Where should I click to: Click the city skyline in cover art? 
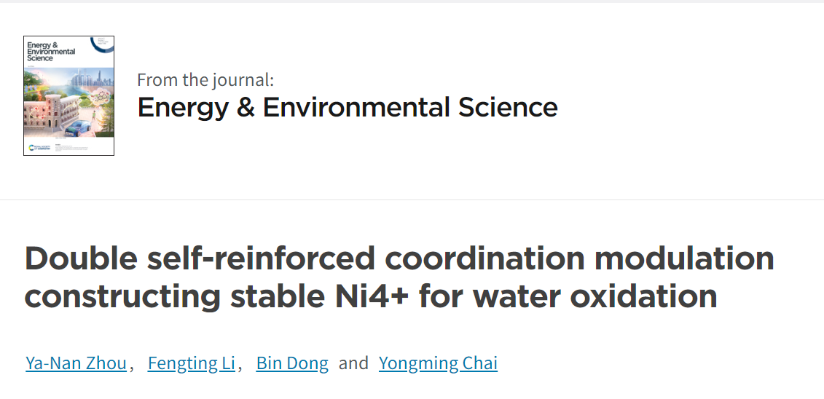92,78
